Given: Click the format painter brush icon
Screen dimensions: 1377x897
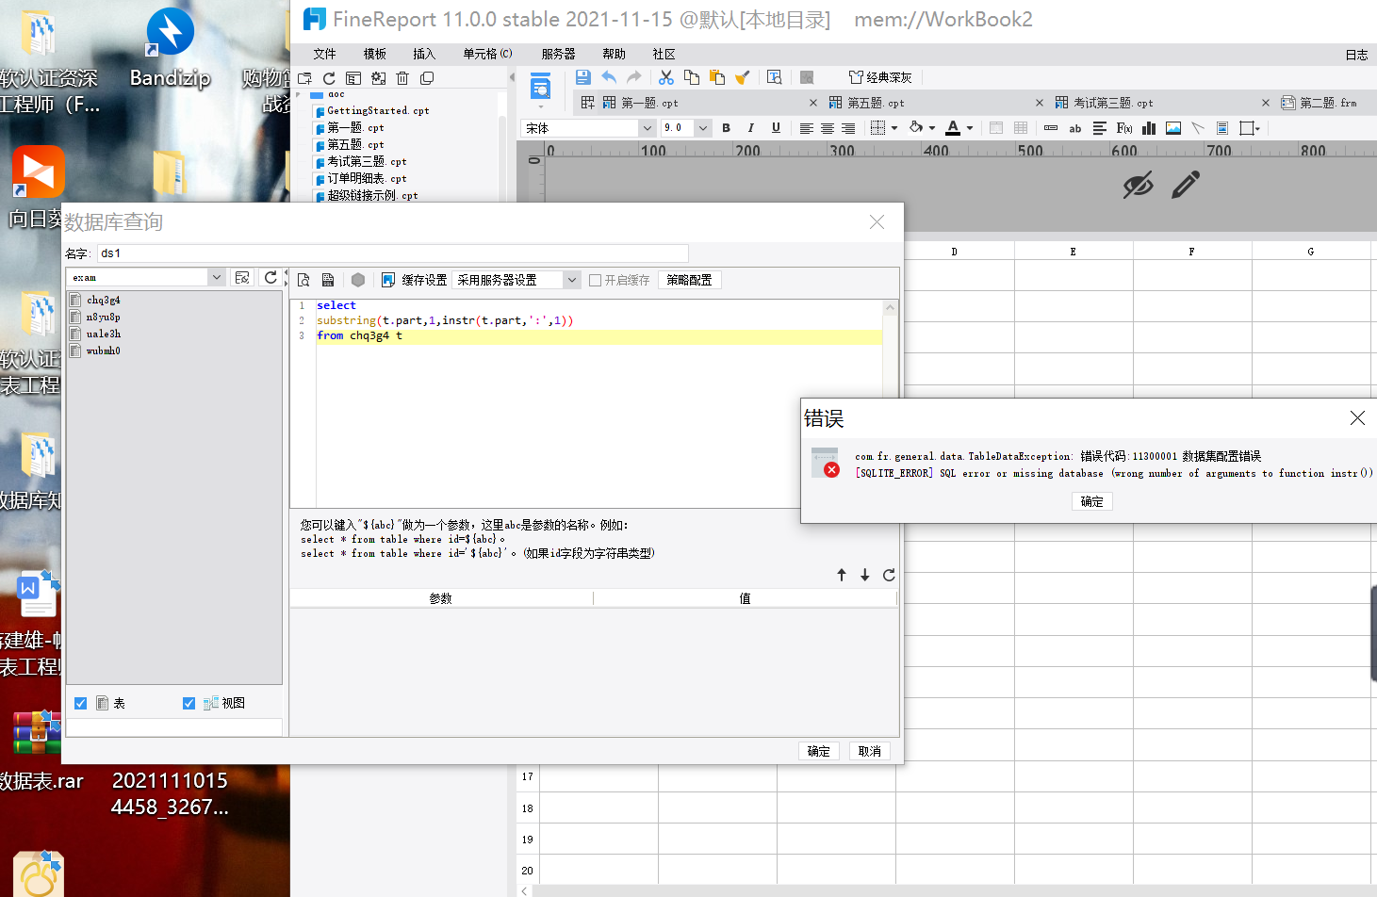Looking at the screenshot, I should [743, 77].
